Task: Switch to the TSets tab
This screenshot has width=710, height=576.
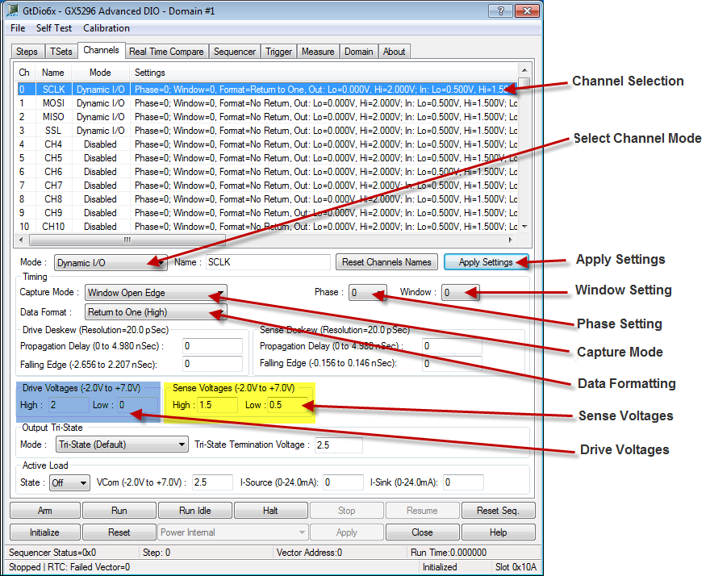Action: click(x=61, y=52)
